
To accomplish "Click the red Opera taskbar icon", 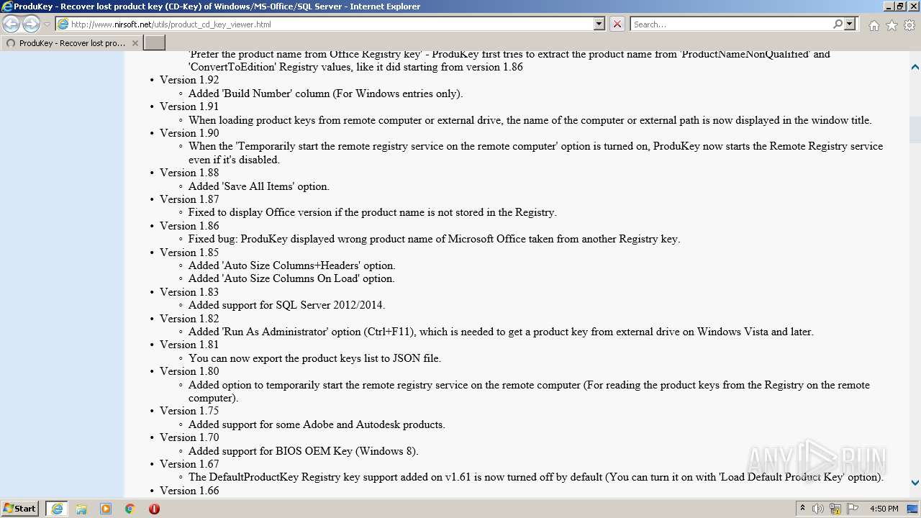I will (x=154, y=509).
